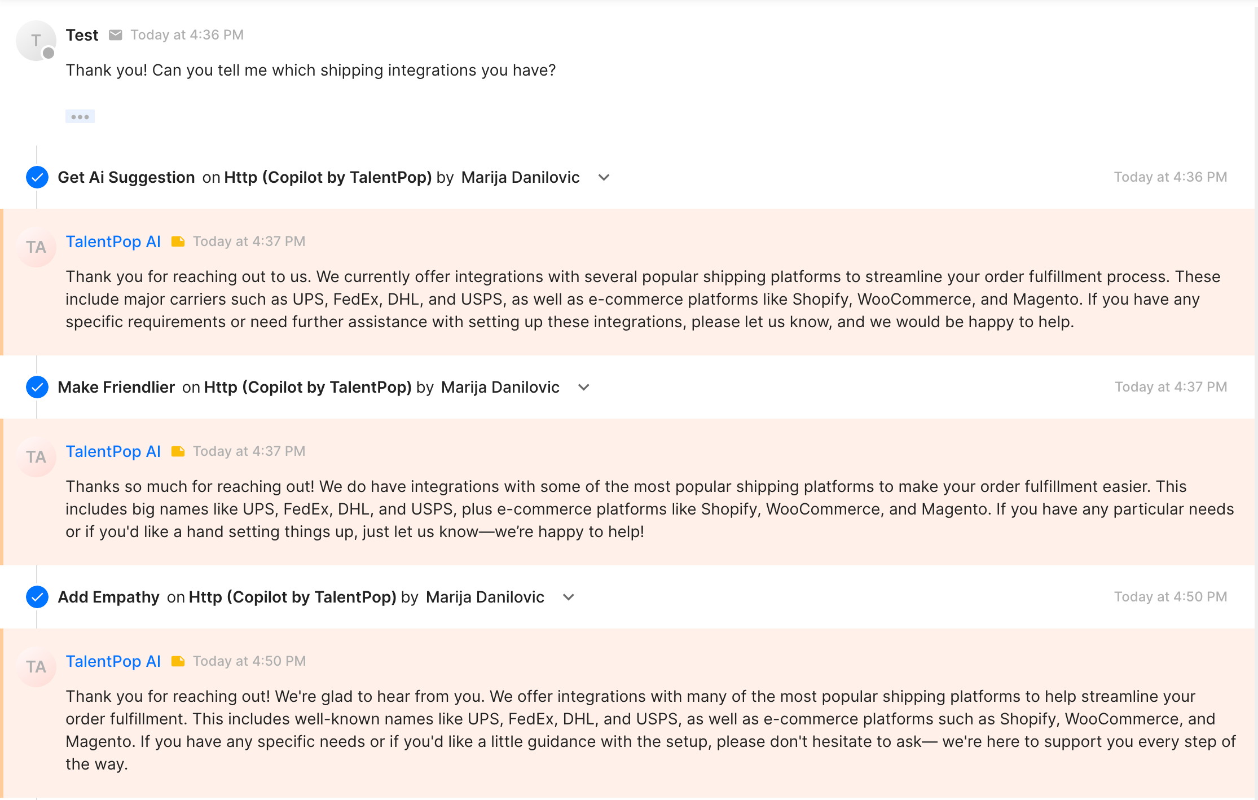Expand the Get Ai Suggestion event details chevron

point(604,178)
